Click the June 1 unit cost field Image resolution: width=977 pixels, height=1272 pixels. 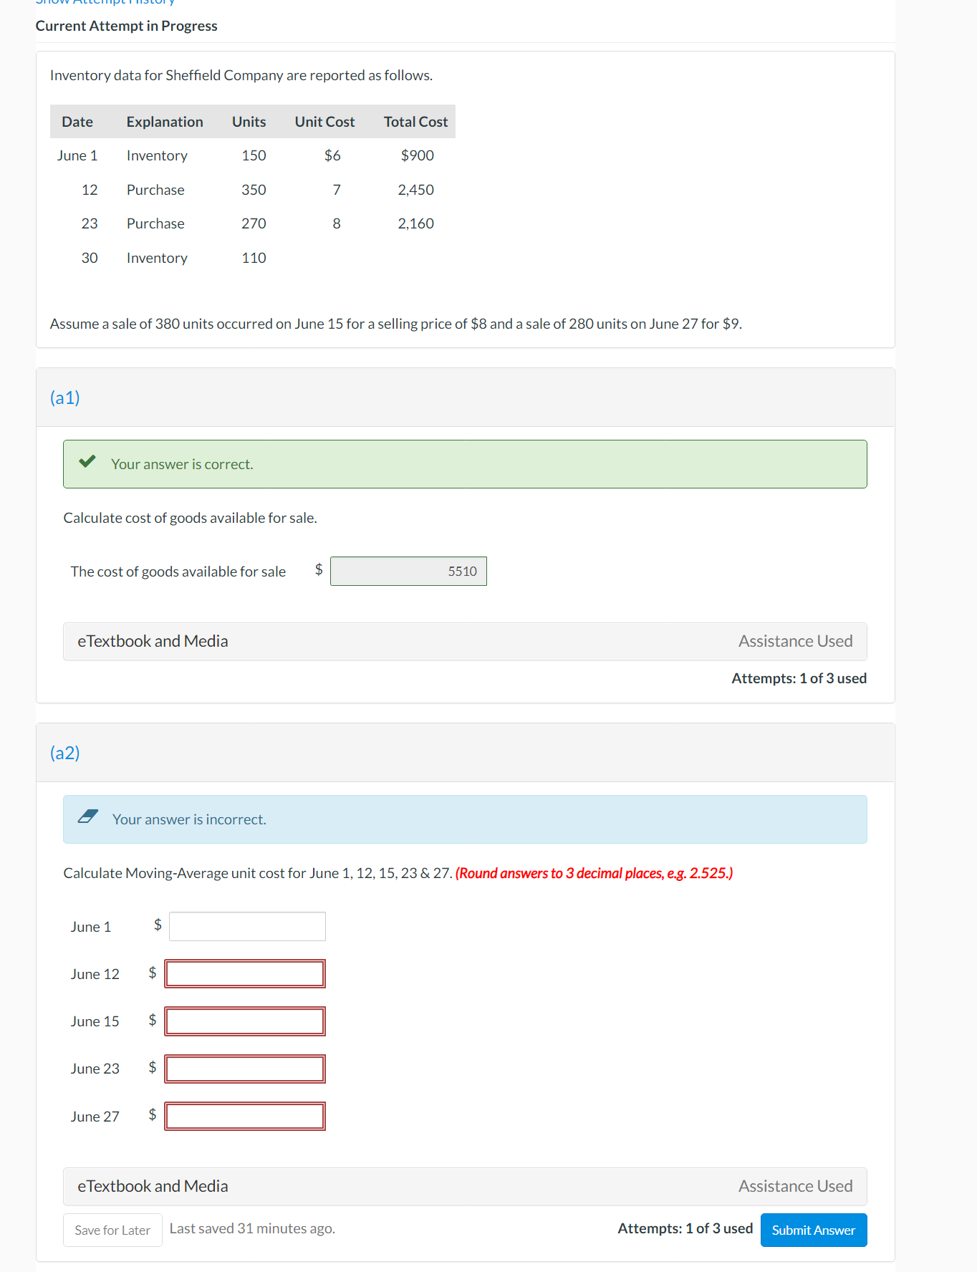[247, 926]
